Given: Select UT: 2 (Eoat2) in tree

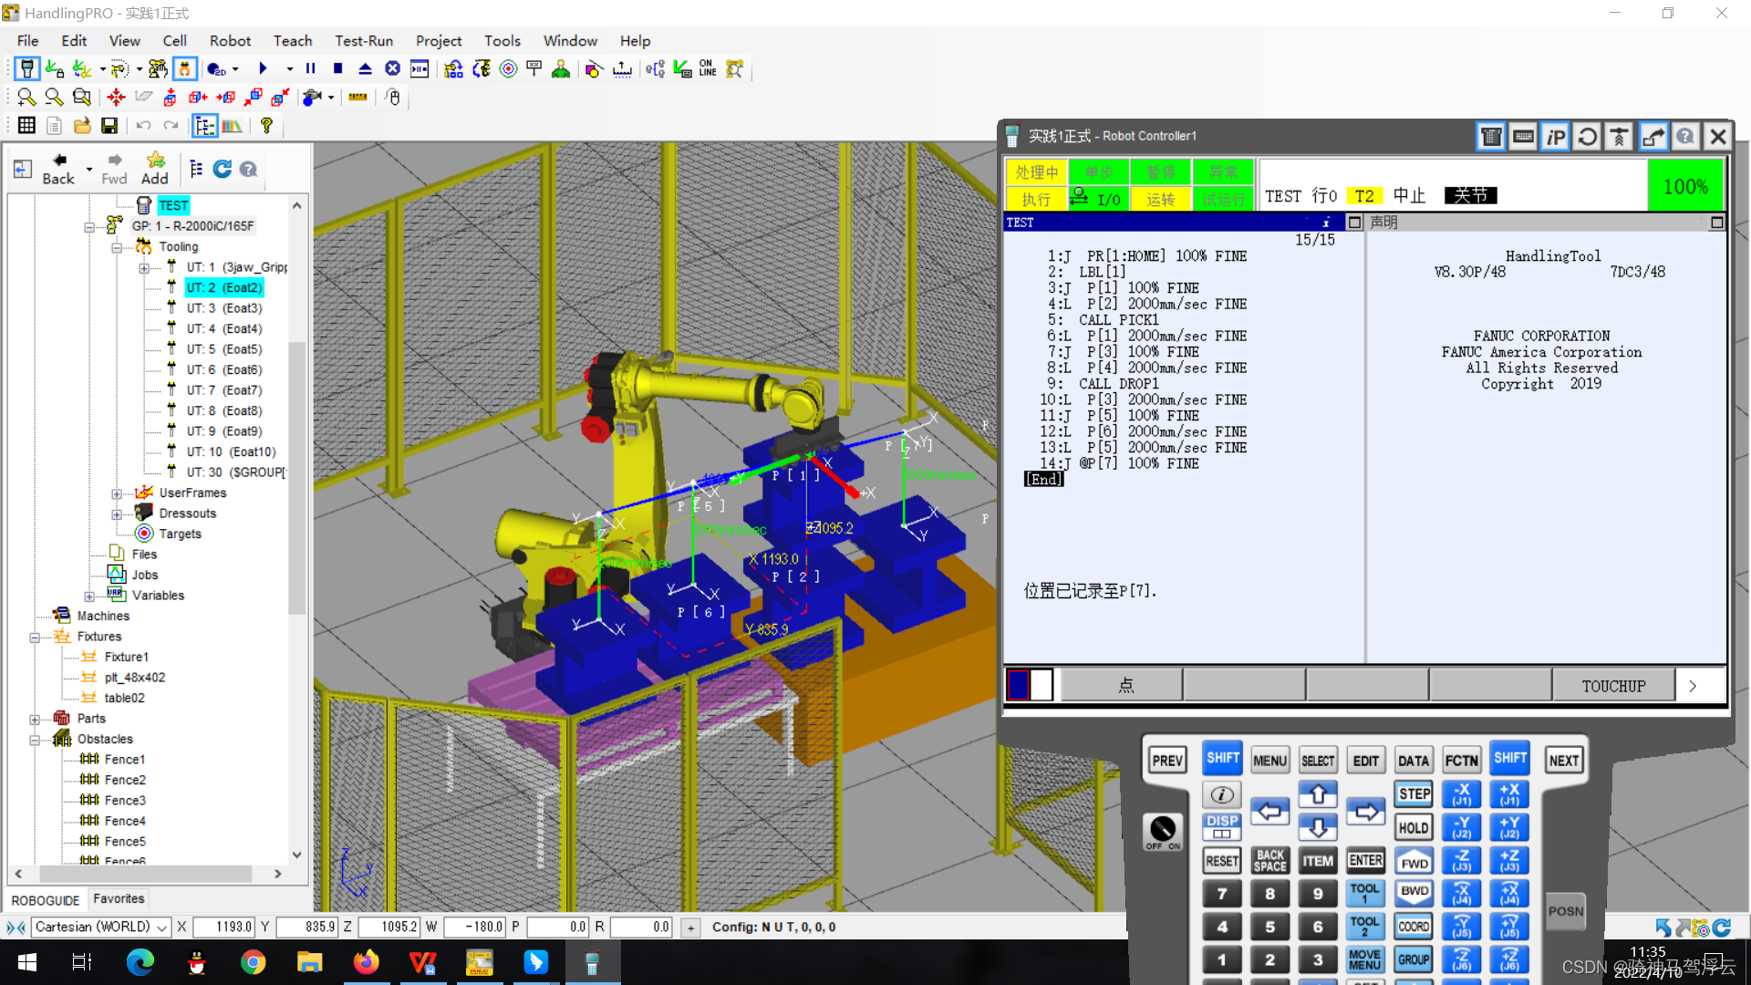Looking at the screenshot, I should point(223,288).
